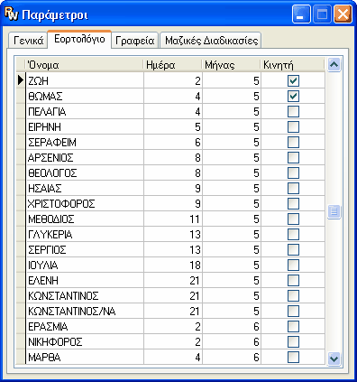
Task: Click the ΘΕΟΛΟΓΟΣ name cell
Action: click(85, 172)
